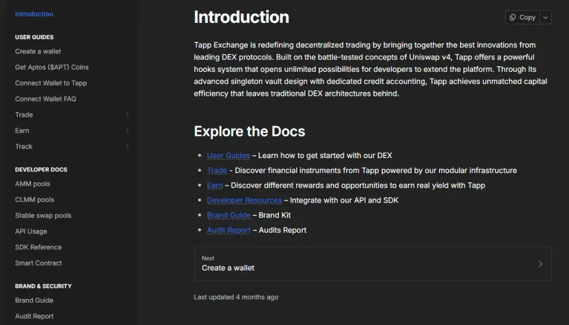The image size is (569, 325).
Task: Open the Introduction page in sidebar
Action: (x=34, y=14)
